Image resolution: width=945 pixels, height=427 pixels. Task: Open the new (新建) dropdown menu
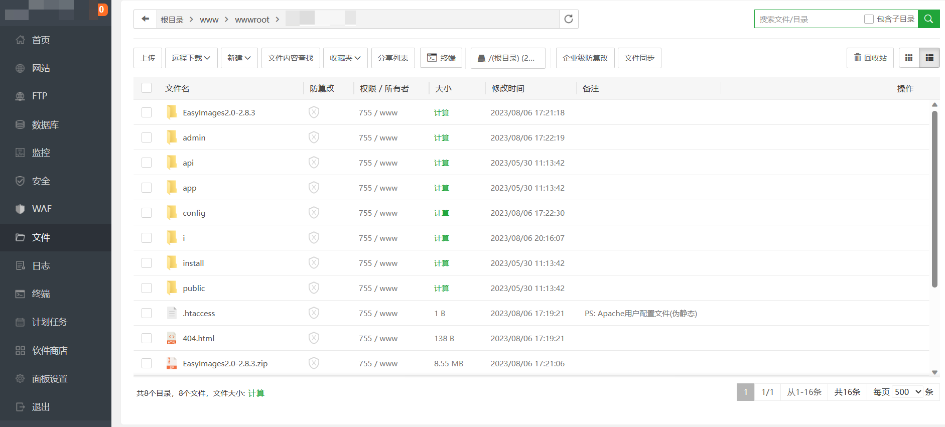click(239, 58)
